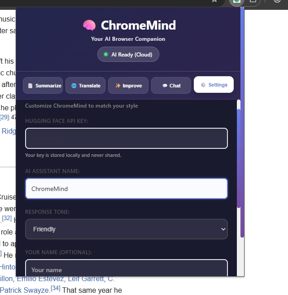Select the Settings tab
The width and height of the screenshot is (288, 295).
click(214, 85)
